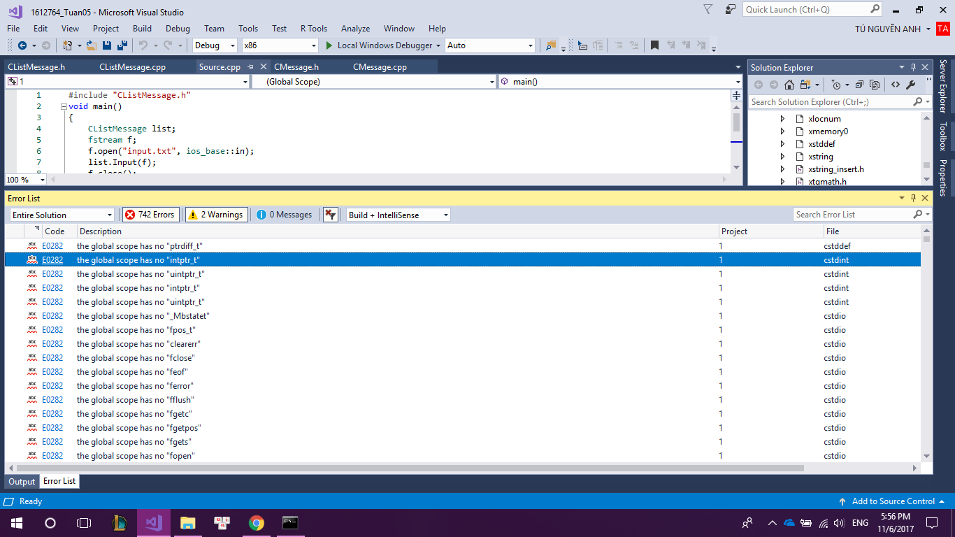The image size is (955, 537).
Task: Click the Error List search magnifier icon
Action: (918, 215)
